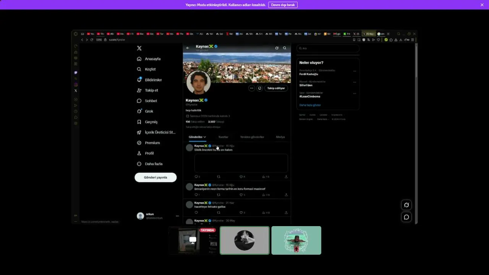Switch to Medya tab
The image size is (489, 275).
(x=280, y=137)
